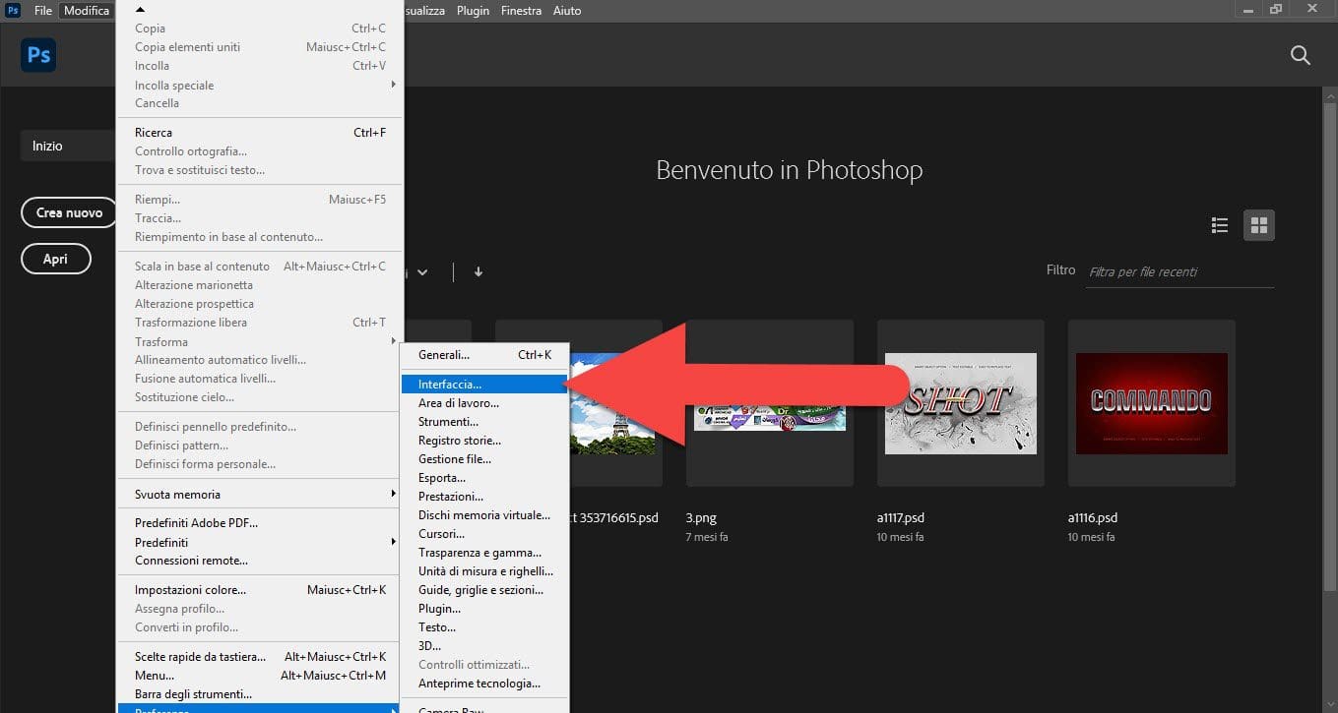Click the menu scroll-up arrow
The height and width of the screenshot is (713, 1338).
tap(140, 10)
